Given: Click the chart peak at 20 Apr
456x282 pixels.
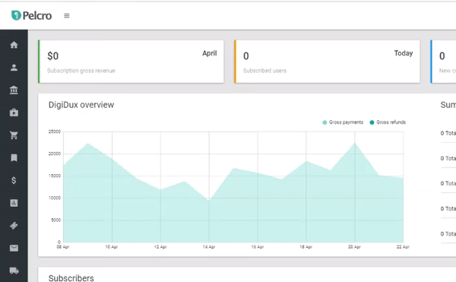Looking at the screenshot, I should point(354,143).
